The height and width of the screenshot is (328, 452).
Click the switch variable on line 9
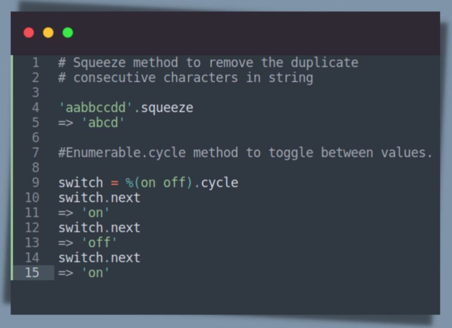[x=81, y=183]
